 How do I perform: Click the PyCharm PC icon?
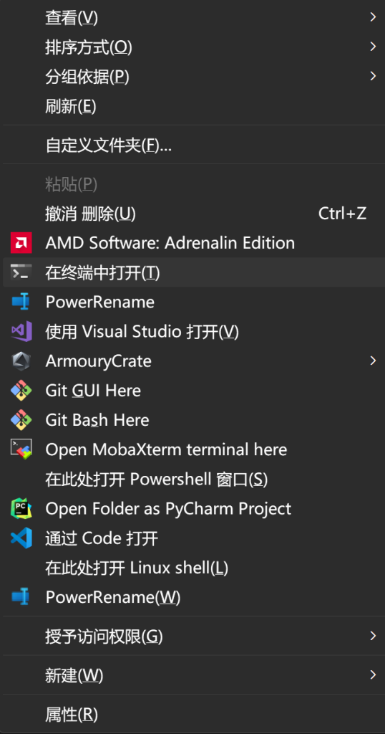pyautogui.click(x=21, y=508)
